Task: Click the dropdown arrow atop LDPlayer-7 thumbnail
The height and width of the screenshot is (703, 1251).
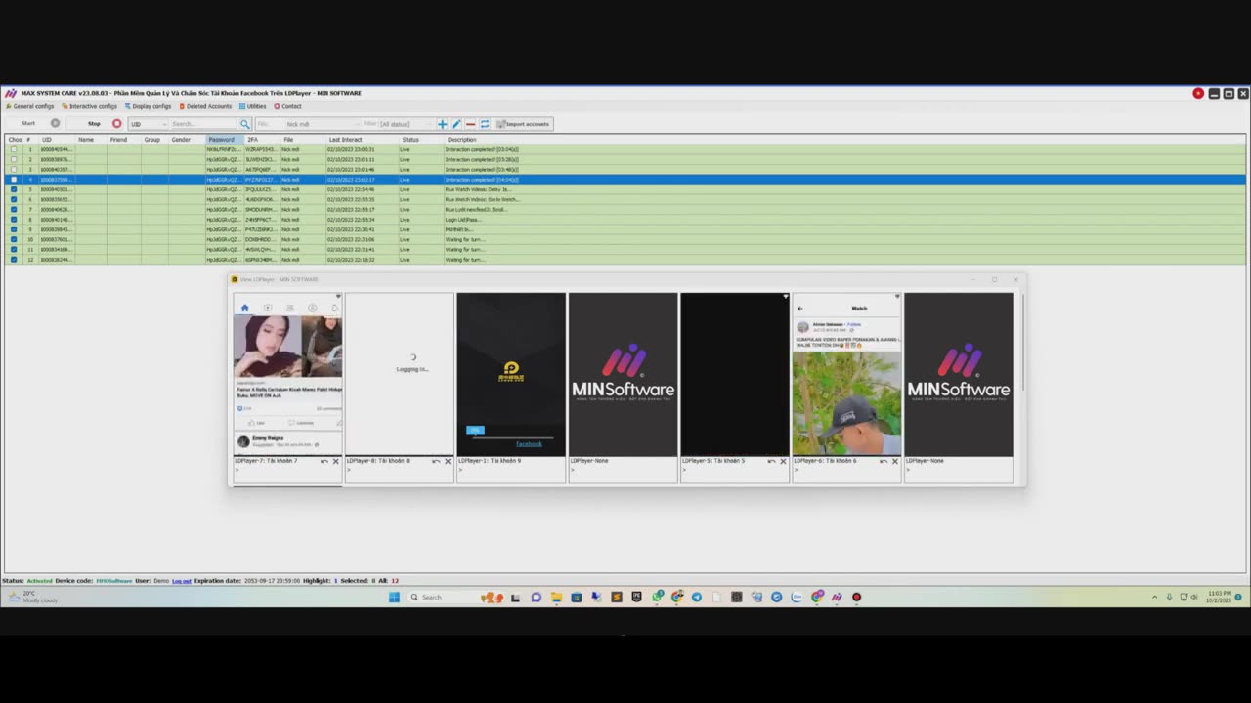Action: pos(338,296)
